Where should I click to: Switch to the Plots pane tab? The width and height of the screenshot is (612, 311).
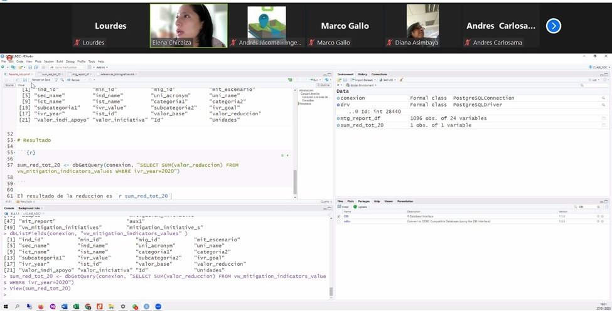[x=350, y=201]
